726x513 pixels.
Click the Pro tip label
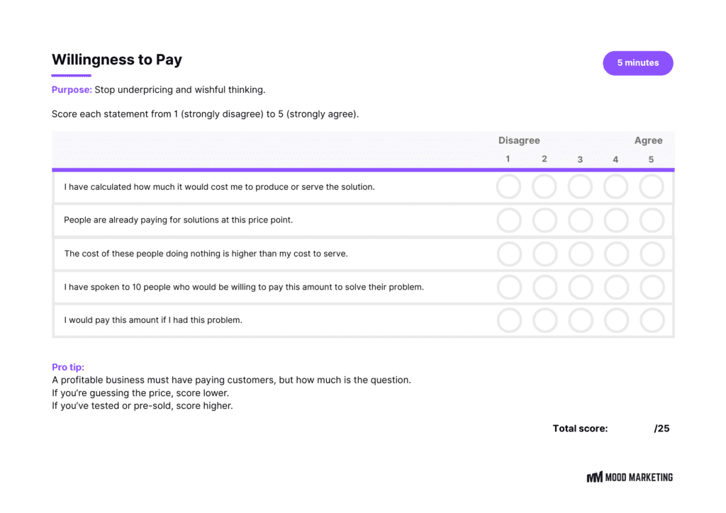(x=68, y=367)
